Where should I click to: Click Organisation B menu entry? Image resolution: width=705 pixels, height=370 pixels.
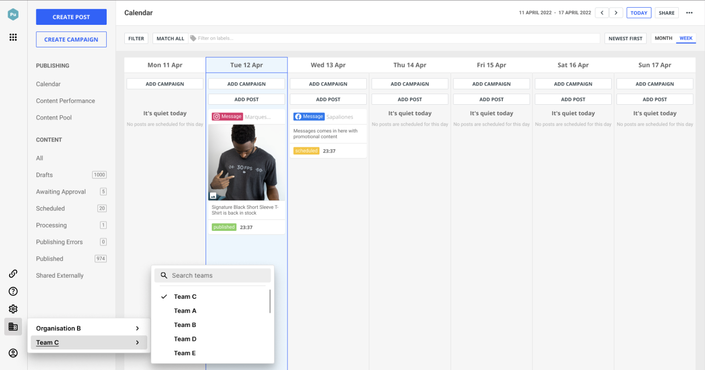tap(88, 328)
